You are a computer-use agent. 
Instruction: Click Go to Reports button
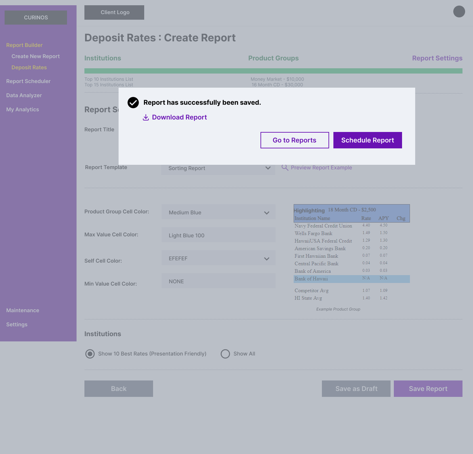pos(295,140)
